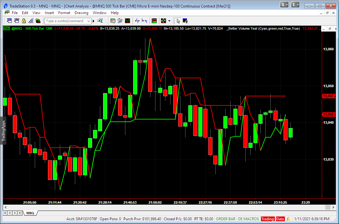Image resolution: width=339 pixels, height=224 pixels.
Task: Click the red Trading status indicator
Action: click(268, 219)
